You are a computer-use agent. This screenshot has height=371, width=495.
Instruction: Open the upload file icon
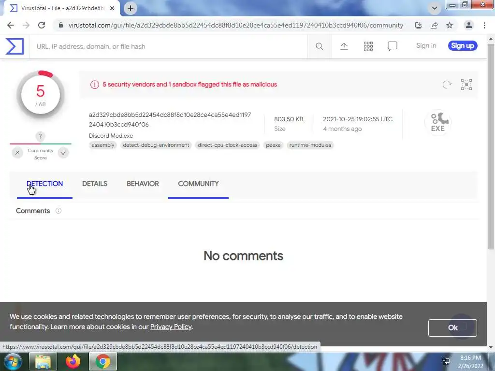click(x=344, y=46)
